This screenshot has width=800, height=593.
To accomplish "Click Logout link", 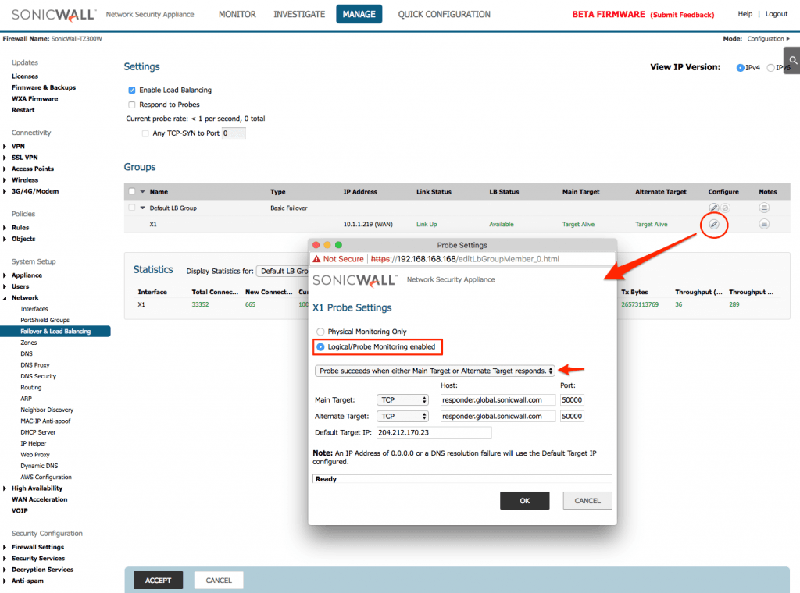I will [777, 14].
